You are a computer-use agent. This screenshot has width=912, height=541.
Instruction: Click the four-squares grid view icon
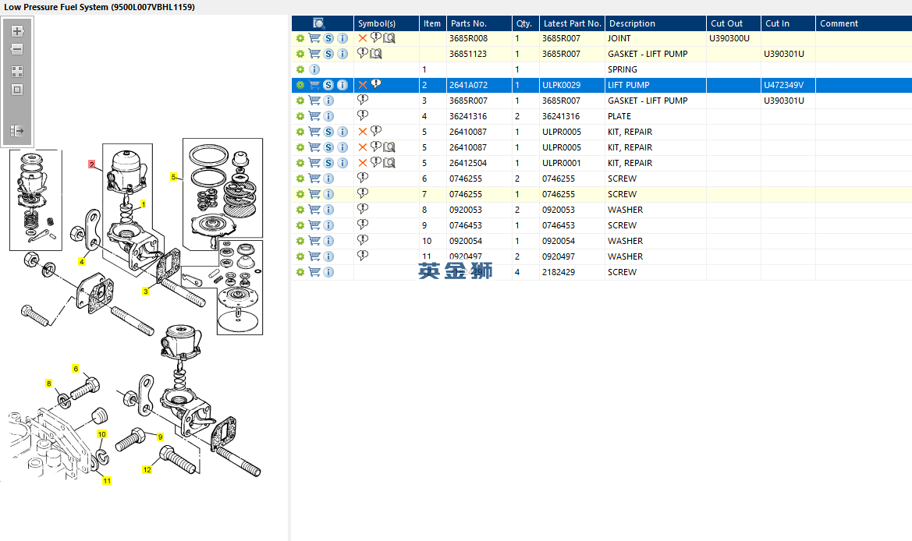(x=17, y=72)
